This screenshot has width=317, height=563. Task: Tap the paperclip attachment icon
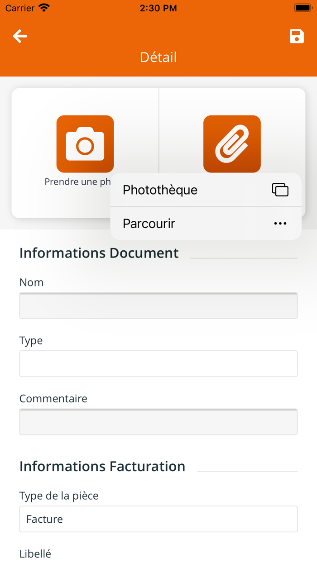[232, 144]
